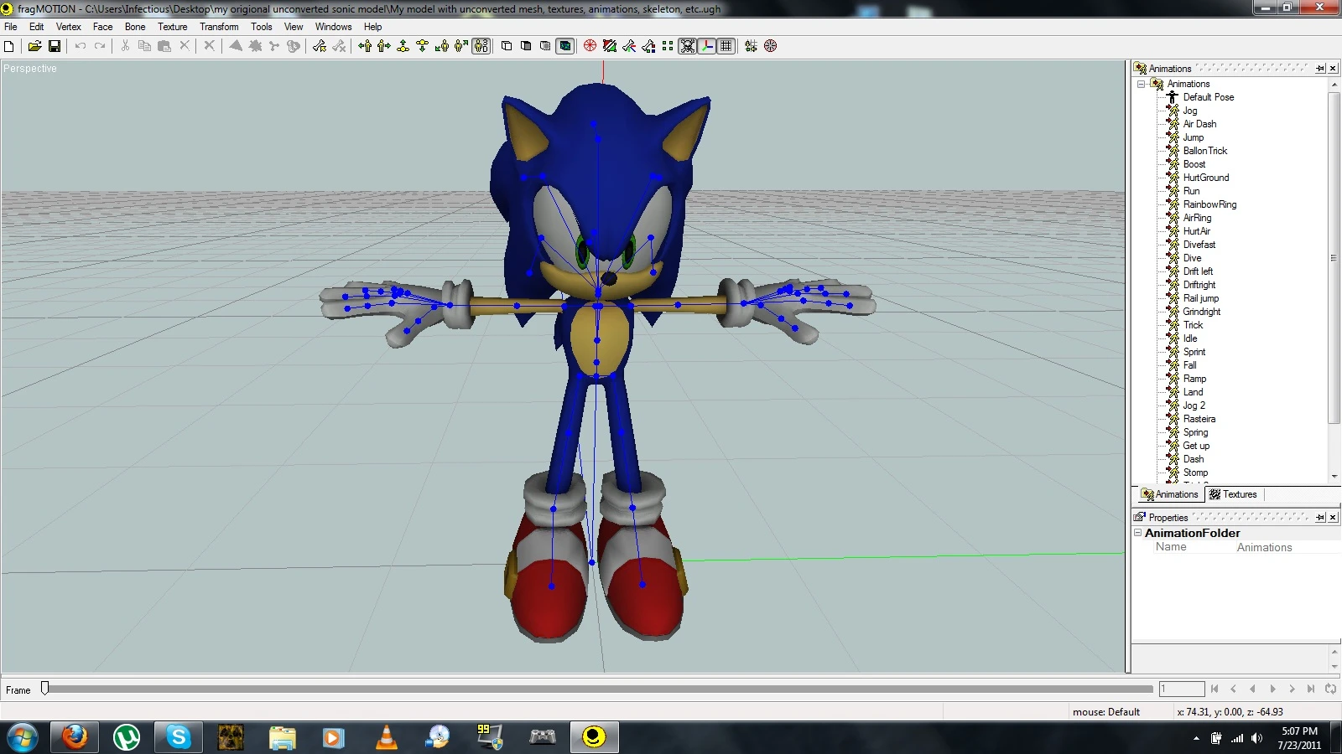
Task: Select the RainbowRing animation
Action: [1209, 204]
